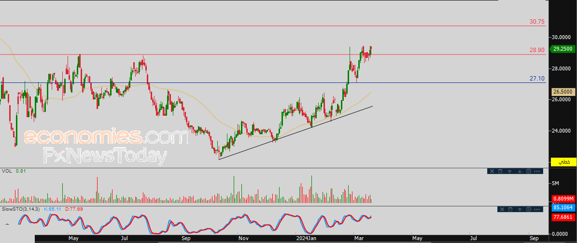Click the Nov date label
The image size is (577, 243).
tap(243, 239)
